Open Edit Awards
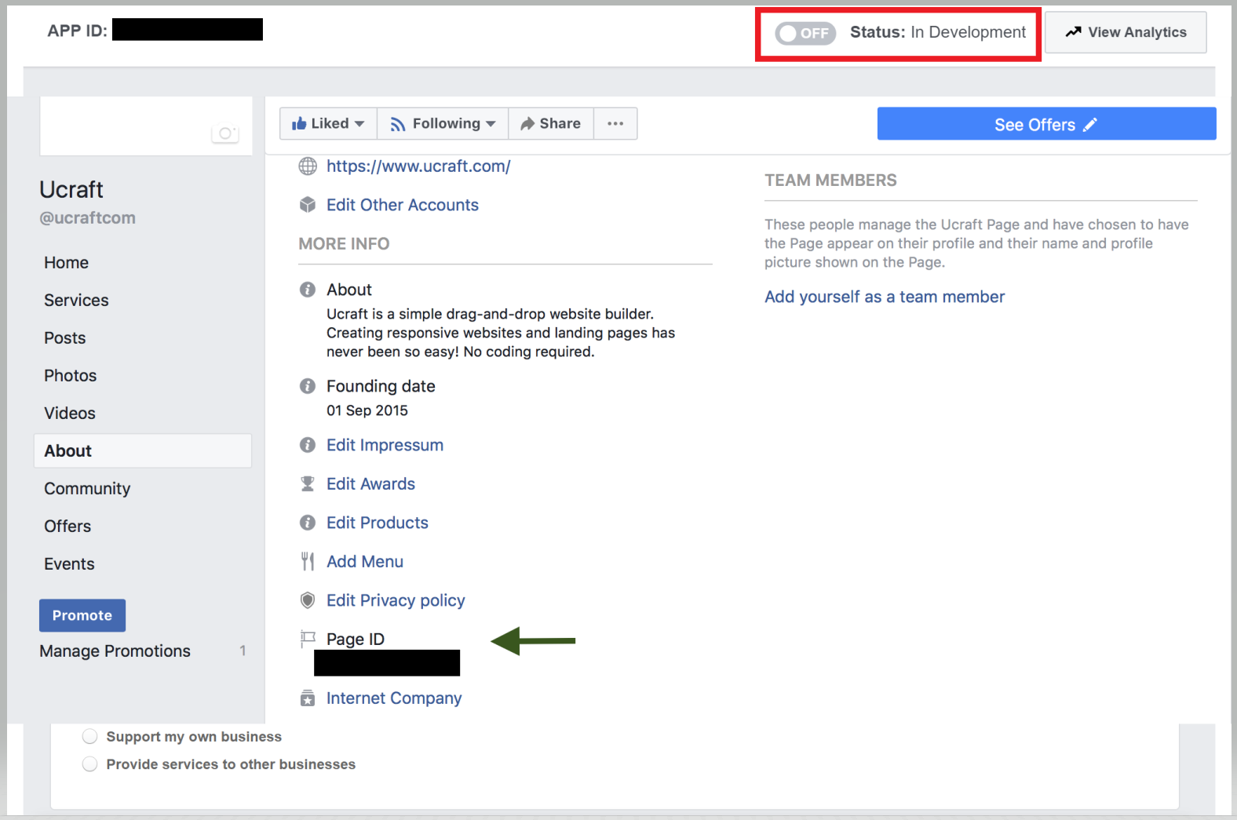 [370, 484]
